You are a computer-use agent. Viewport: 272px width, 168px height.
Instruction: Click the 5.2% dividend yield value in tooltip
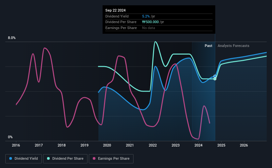click(x=146, y=16)
